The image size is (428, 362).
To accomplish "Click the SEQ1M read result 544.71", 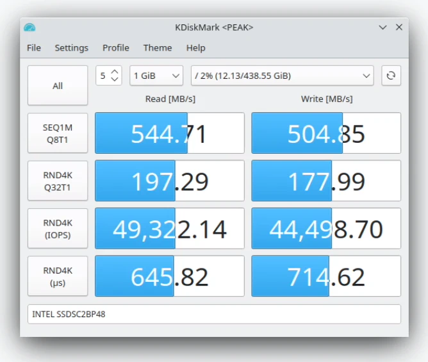I will point(170,133).
